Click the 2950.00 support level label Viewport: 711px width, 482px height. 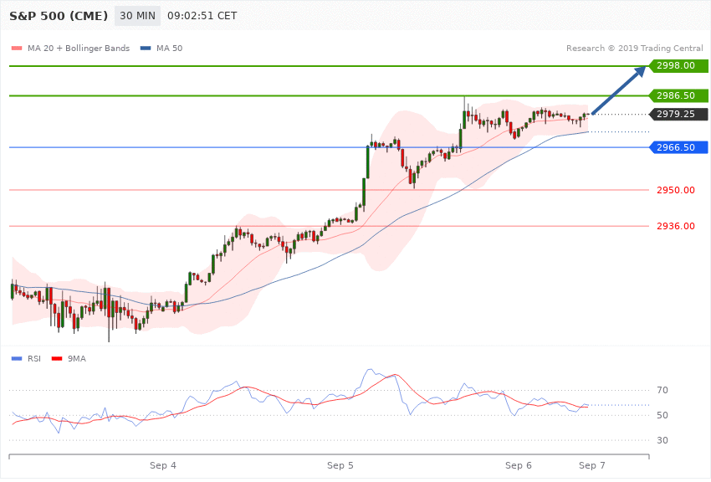click(676, 190)
